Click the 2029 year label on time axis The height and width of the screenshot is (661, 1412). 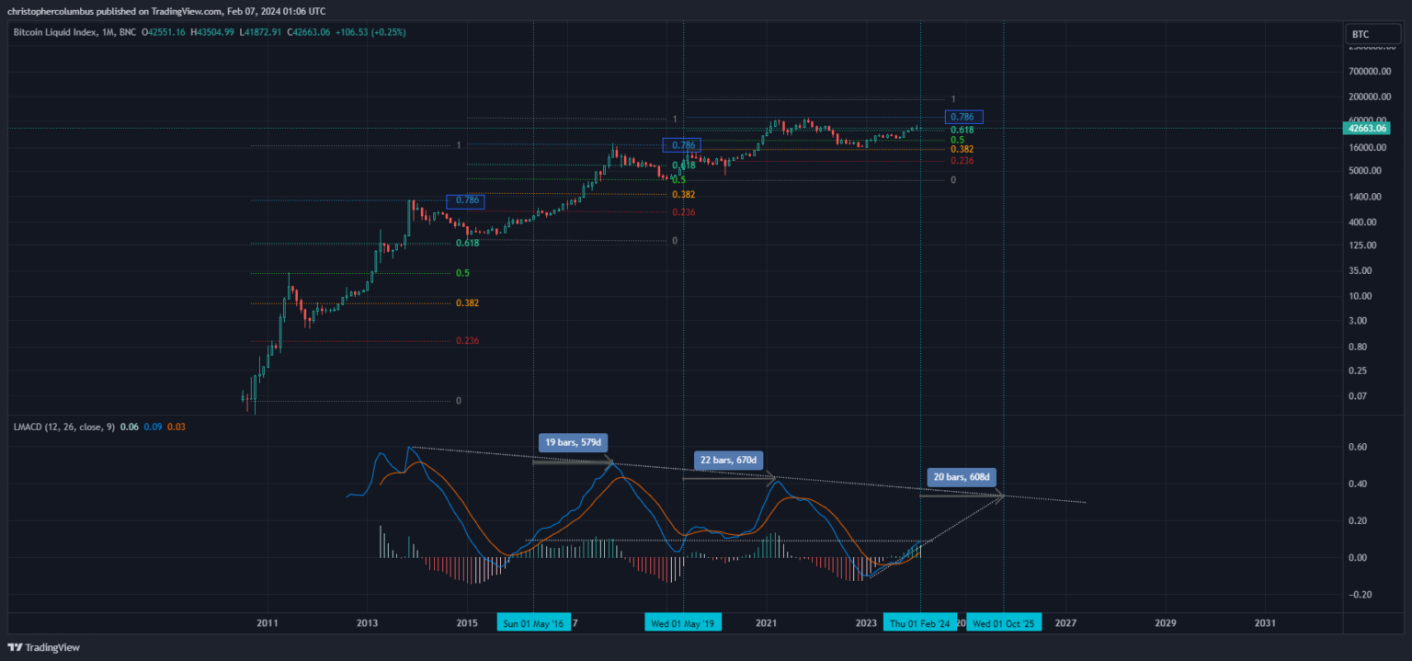tap(1165, 622)
